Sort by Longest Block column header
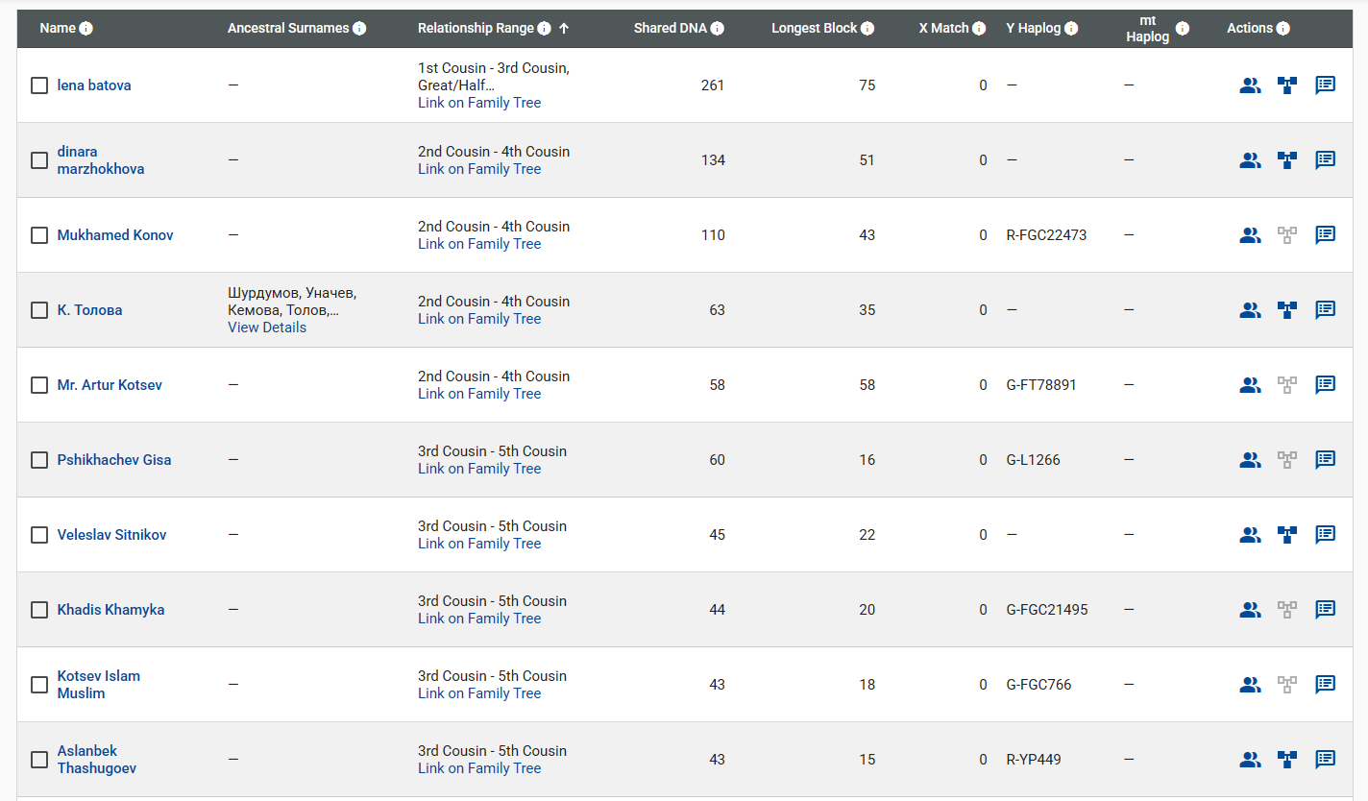The image size is (1368, 801). click(x=814, y=29)
